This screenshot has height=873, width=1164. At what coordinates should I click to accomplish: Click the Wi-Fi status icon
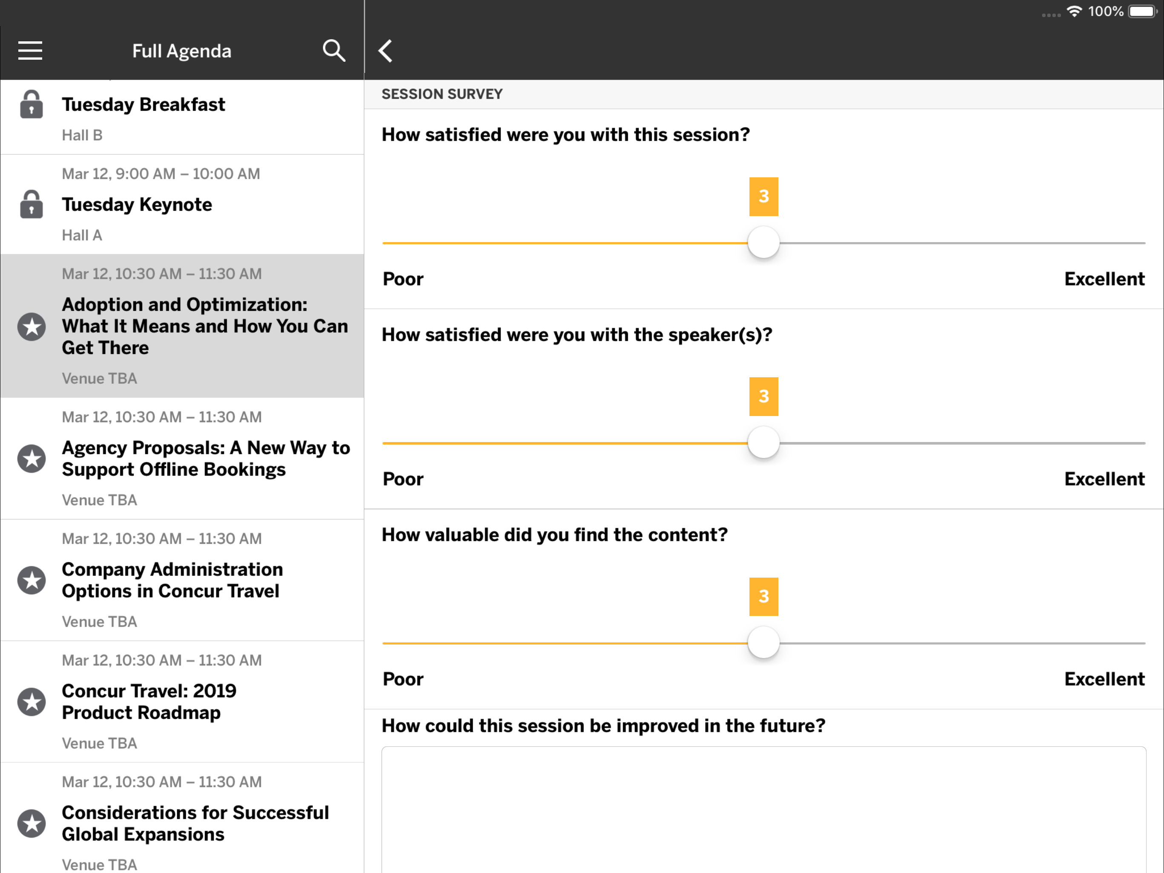point(1074,12)
